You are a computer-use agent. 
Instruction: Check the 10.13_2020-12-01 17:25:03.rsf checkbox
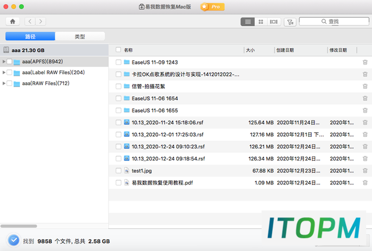(x=119, y=134)
